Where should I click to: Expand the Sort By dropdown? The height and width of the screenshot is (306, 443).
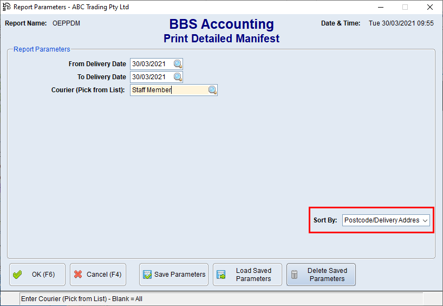tap(425, 220)
